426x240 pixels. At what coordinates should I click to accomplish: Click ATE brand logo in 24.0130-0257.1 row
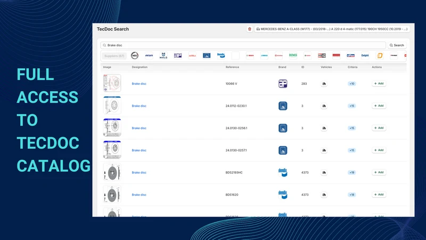(283, 150)
